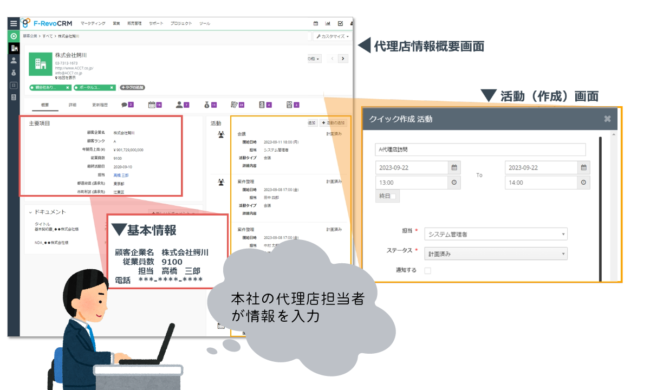The height and width of the screenshot is (390, 650).
Task: Remove the ポータルユ tag with its x
Action: (x=112, y=87)
